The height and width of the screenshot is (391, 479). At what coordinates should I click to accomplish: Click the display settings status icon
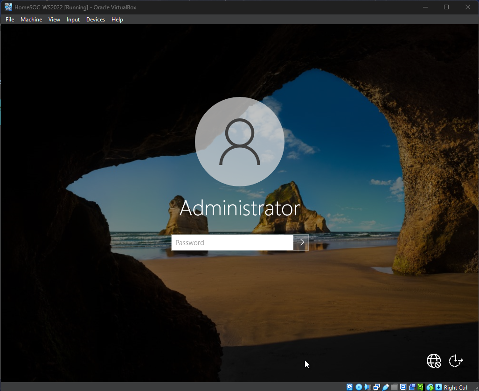[x=403, y=387]
